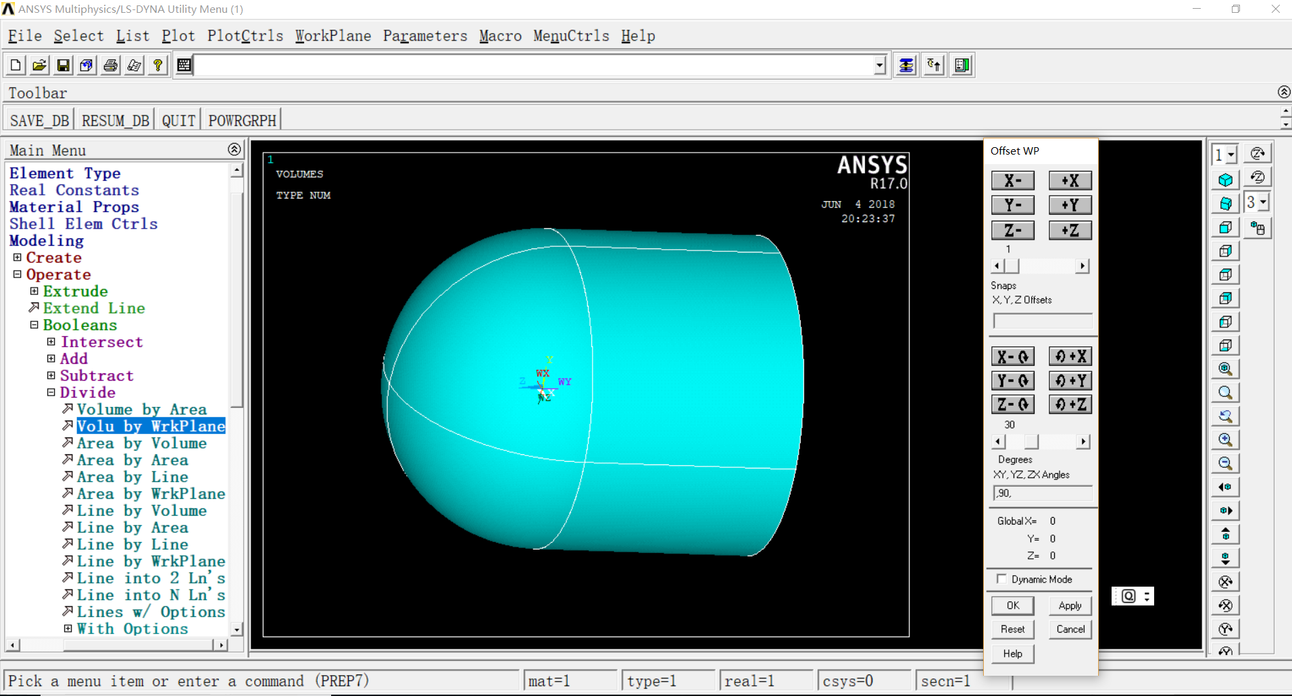The height and width of the screenshot is (696, 1292).
Task: Click the XY, YZ, ZX Angles input field
Action: (x=1043, y=493)
